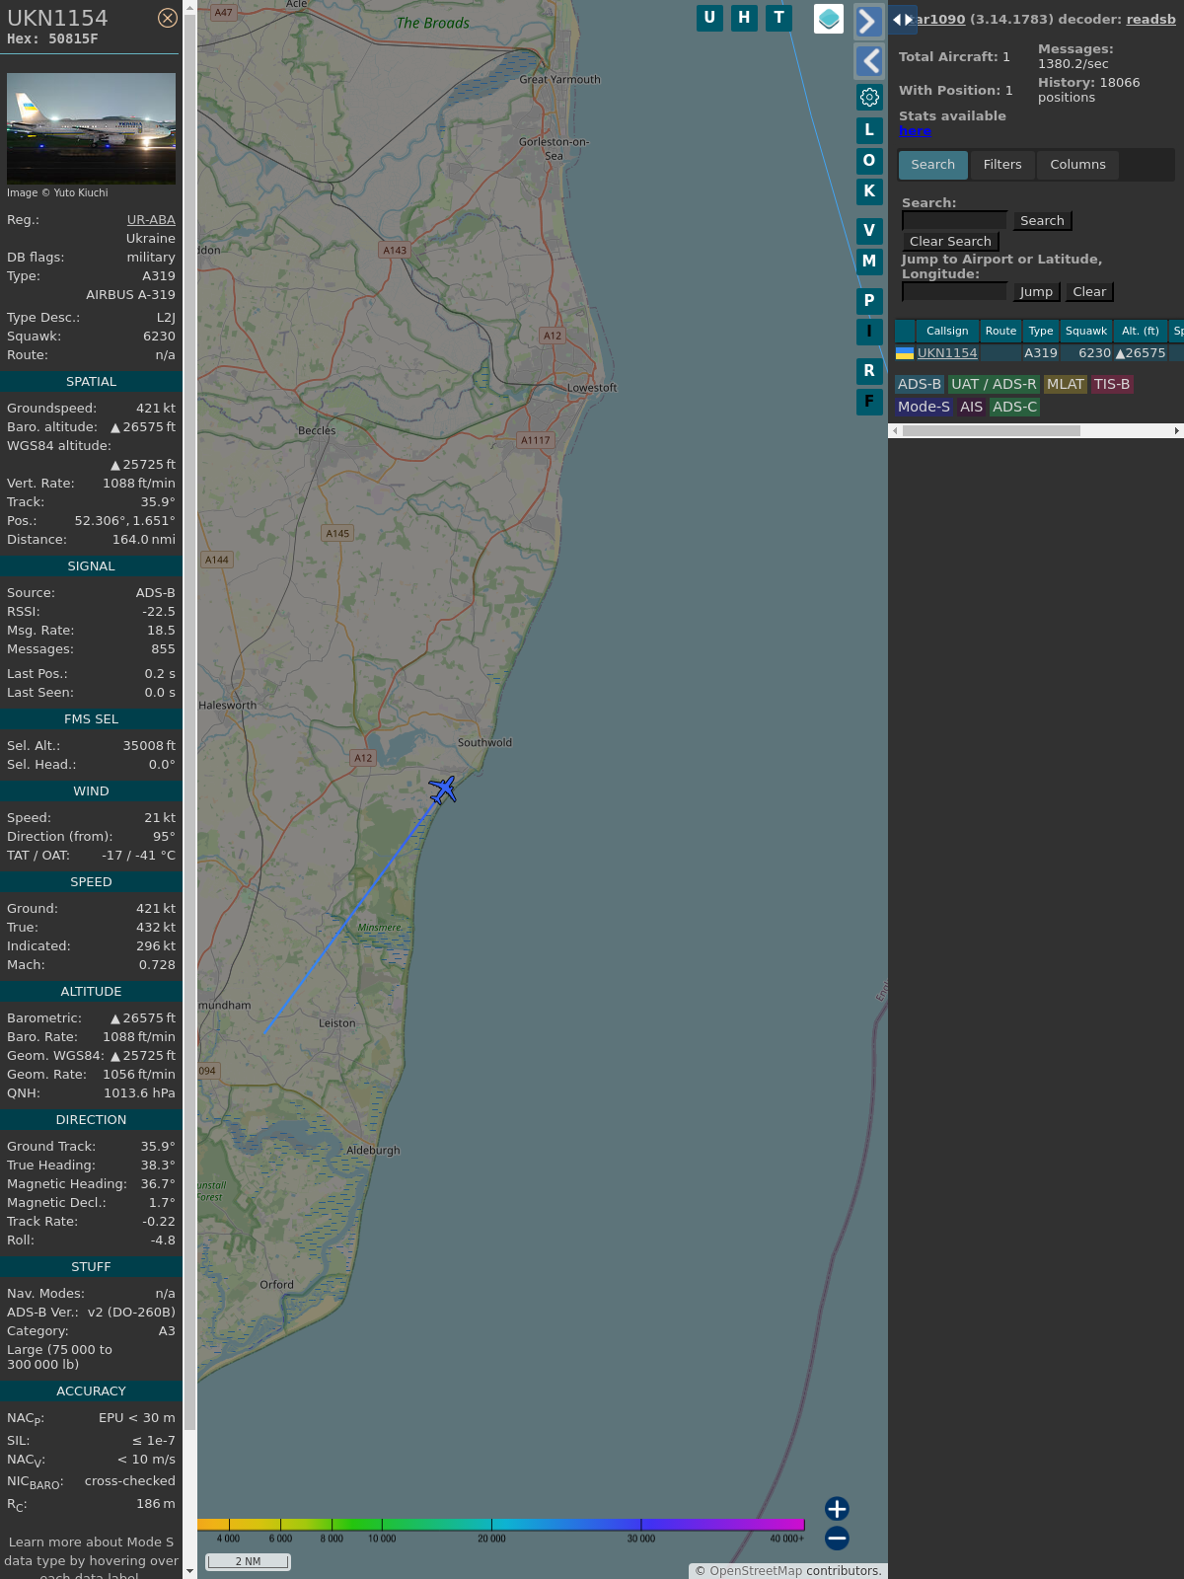This screenshot has height=1579, width=1184.
Task: Click the Jump button
Action: (x=1036, y=292)
